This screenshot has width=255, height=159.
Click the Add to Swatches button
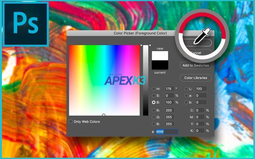(x=196, y=66)
